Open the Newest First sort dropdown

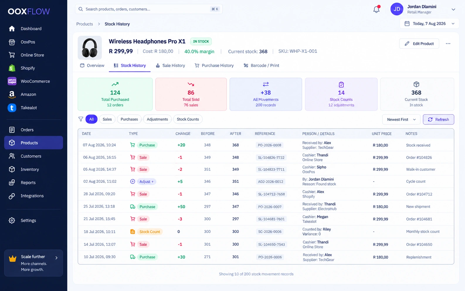(x=401, y=119)
